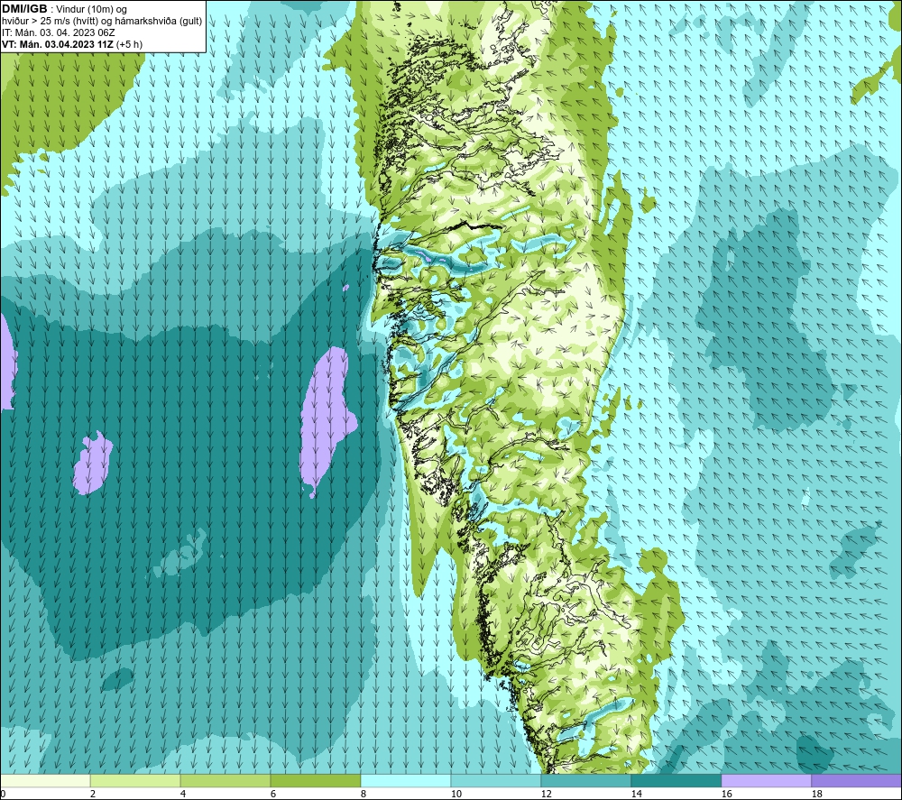902x800 pixels.
Task: Click the 'IT: Mán. 03. 04. 2023 06Z' line
Action: (x=58, y=32)
